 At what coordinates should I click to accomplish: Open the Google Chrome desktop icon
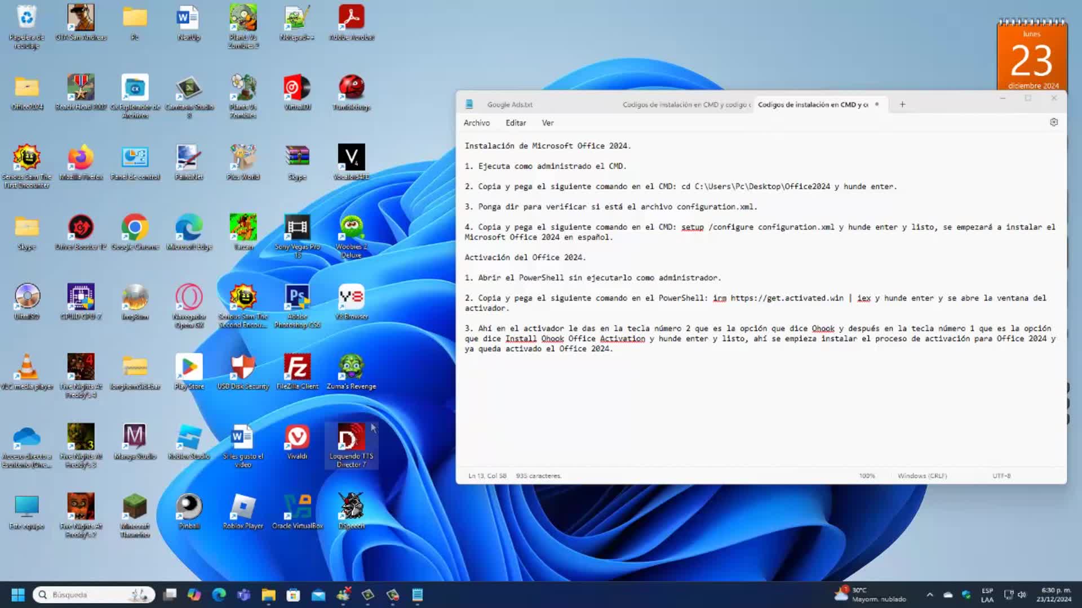135,228
